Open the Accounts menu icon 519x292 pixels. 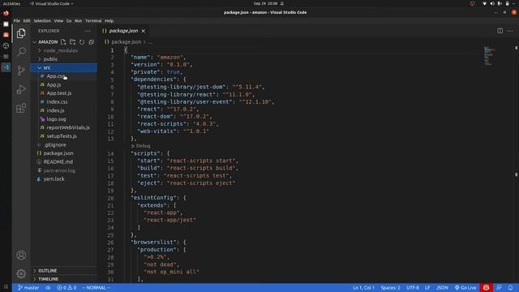click(x=21, y=255)
